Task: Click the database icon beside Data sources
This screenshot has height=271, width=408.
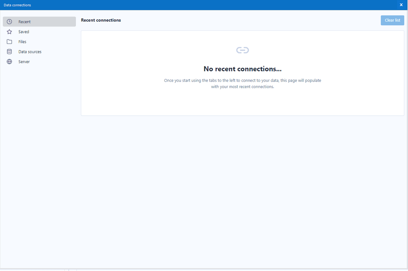Action: 9,52
